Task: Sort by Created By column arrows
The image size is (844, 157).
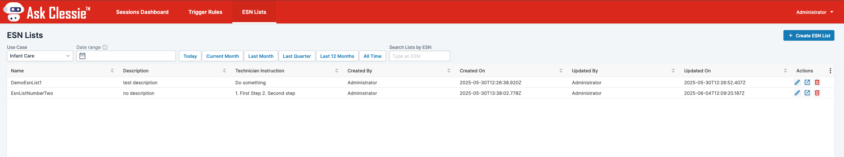Action: pos(449,71)
